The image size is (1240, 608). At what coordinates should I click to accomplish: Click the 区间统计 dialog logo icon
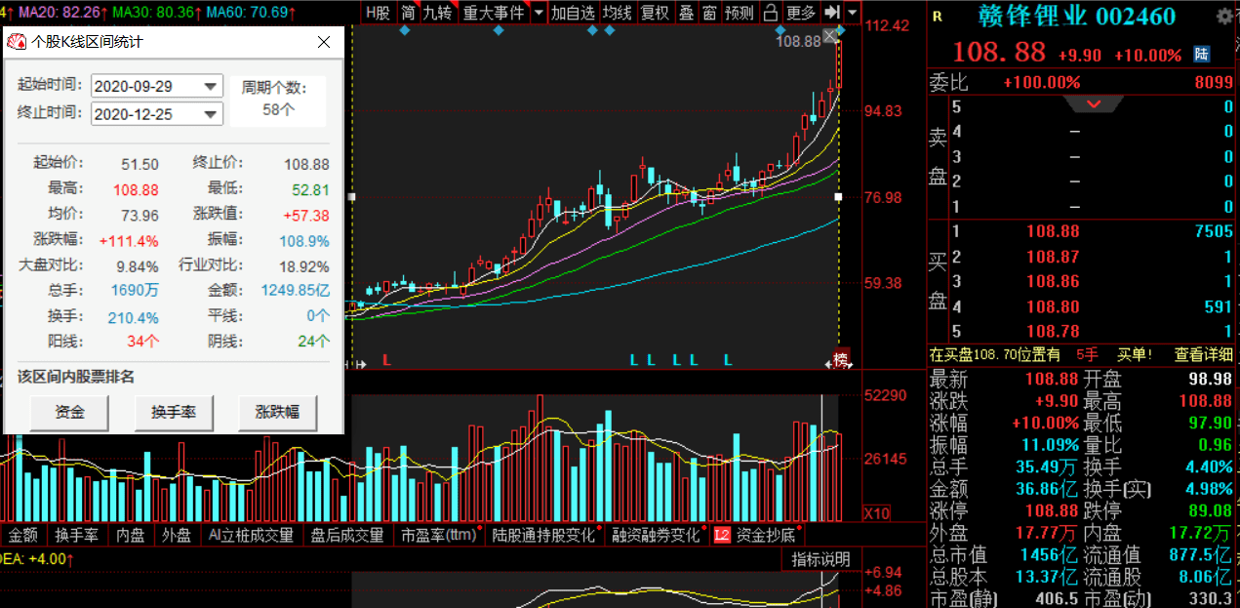click(17, 42)
